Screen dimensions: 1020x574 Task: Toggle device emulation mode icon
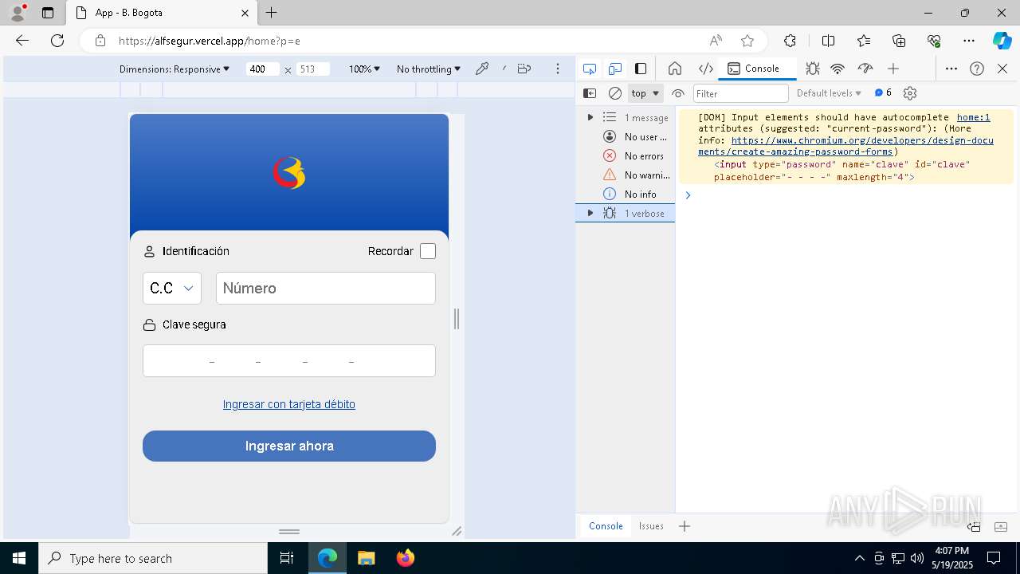coord(614,69)
